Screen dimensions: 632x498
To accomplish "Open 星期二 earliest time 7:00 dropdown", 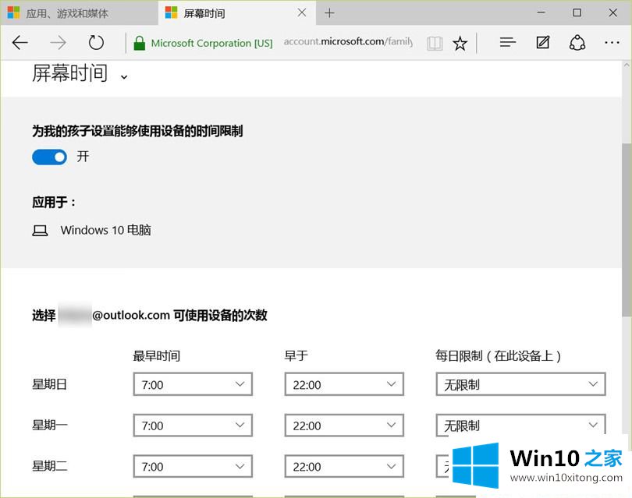I will pyautogui.click(x=193, y=466).
